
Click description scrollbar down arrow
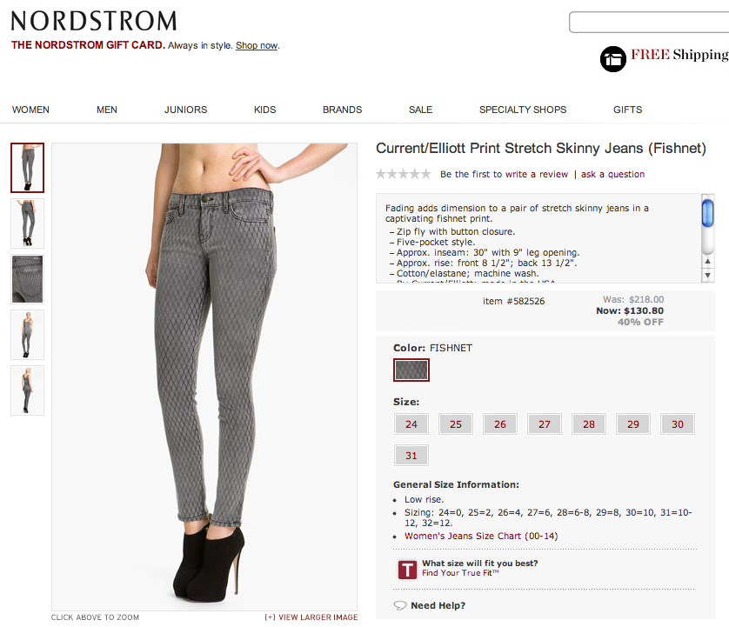707,275
